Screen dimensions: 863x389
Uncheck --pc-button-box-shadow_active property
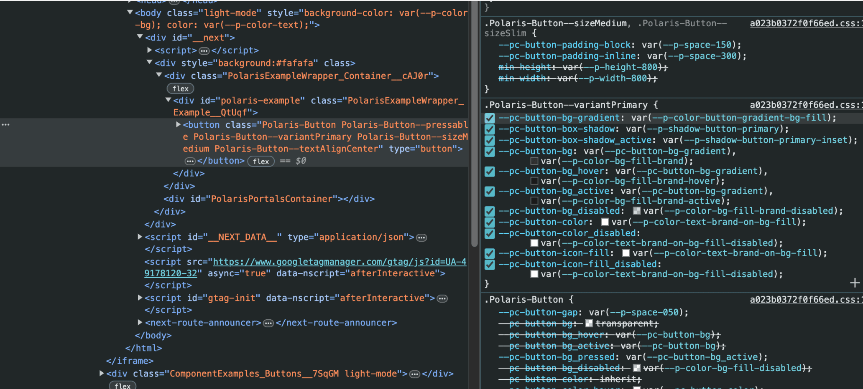[x=490, y=141]
